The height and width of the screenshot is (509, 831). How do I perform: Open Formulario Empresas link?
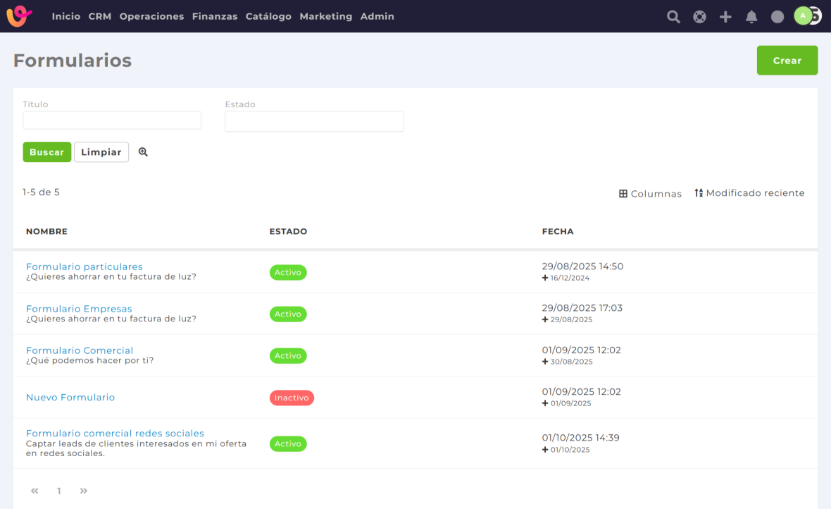click(x=79, y=309)
